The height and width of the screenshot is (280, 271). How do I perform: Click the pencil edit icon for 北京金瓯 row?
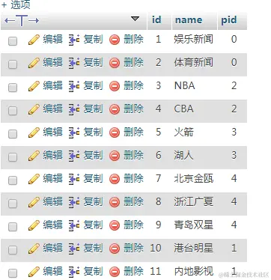pos(34,179)
